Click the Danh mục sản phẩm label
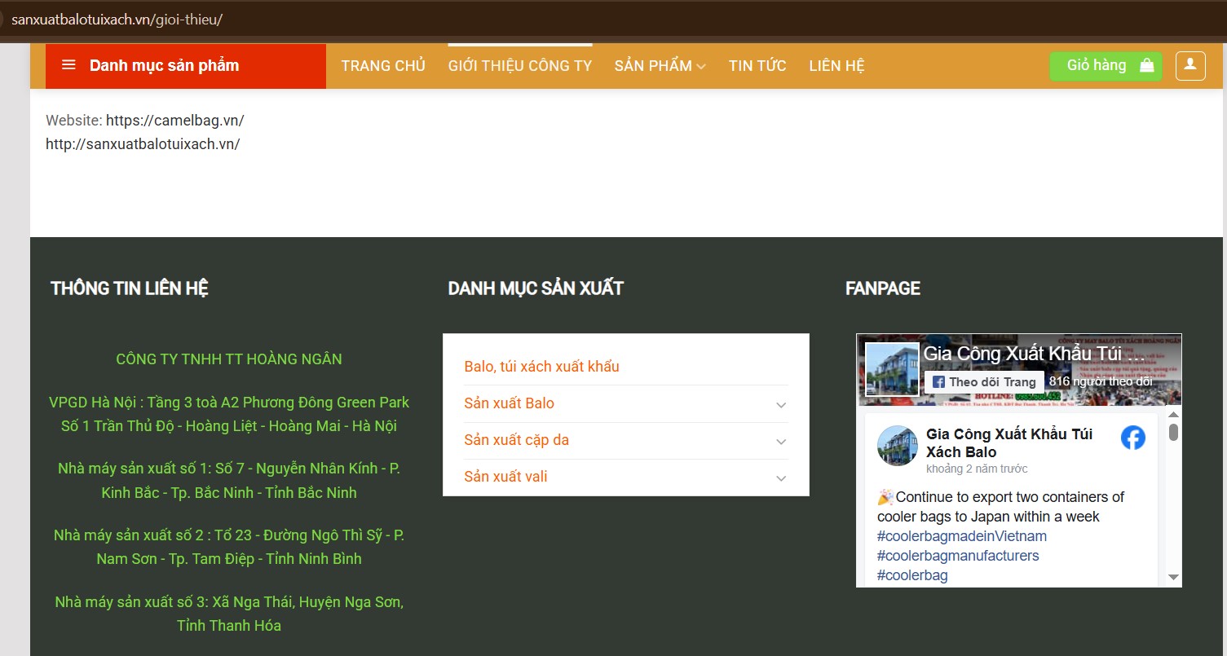The image size is (1227, 656). [x=164, y=65]
